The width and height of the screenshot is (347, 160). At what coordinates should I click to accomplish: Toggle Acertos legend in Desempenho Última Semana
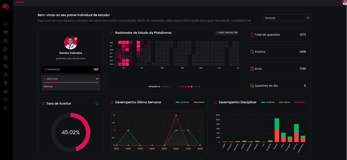click(182, 102)
